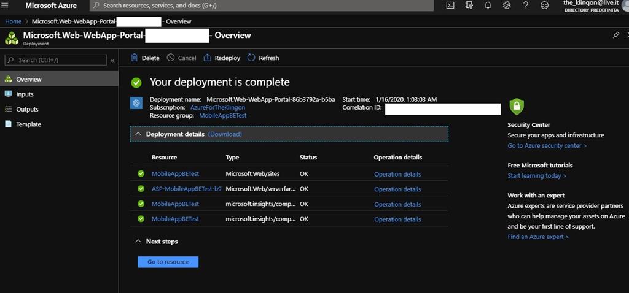Click the Security Center shield icon
Image resolution: width=629 pixels, height=293 pixels.
click(517, 107)
